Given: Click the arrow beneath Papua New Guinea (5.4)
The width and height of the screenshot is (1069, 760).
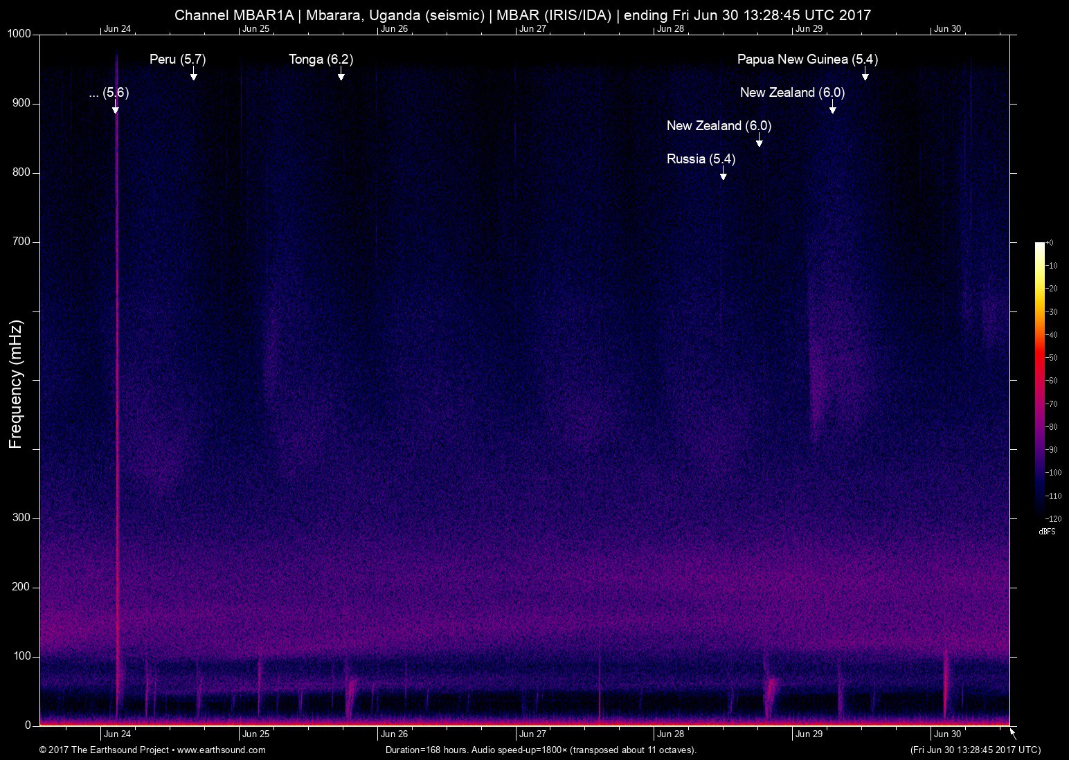Looking at the screenshot, I should [x=865, y=74].
